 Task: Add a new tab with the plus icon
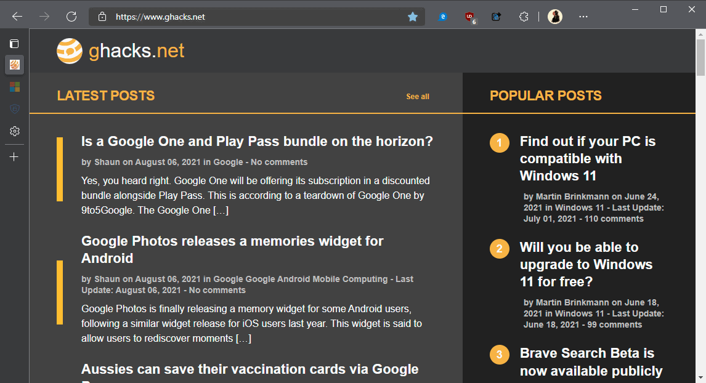click(15, 156)
